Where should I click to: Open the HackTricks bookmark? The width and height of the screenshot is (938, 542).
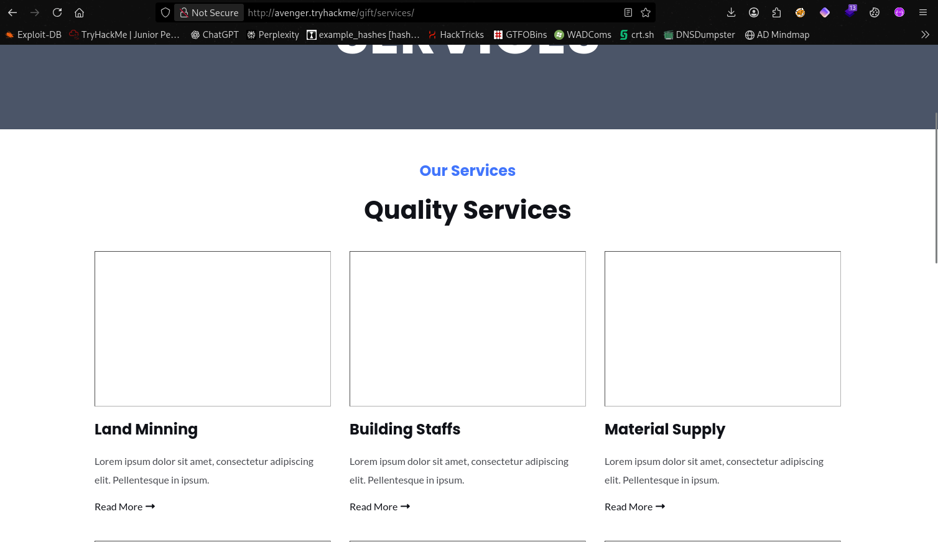[456, 35]
